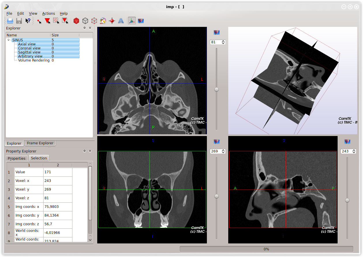Click the Value cell showing 171

coord(57,172)
